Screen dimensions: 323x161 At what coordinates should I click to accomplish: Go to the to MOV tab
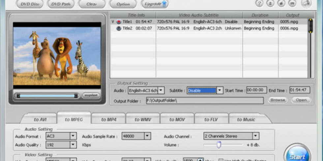tap(177, 119)
